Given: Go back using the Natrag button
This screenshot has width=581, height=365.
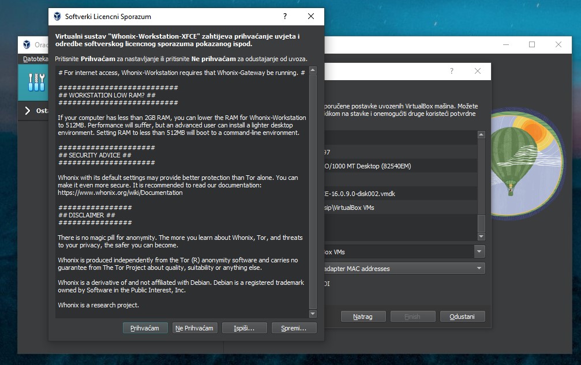Looking at the screenshot, I should pyautogui.click(x=363, y=317).
